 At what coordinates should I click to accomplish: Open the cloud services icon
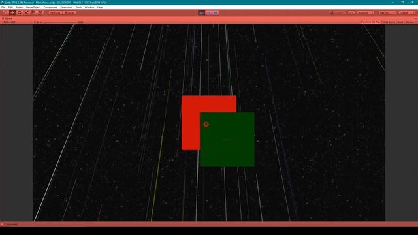tap(351, 13)
